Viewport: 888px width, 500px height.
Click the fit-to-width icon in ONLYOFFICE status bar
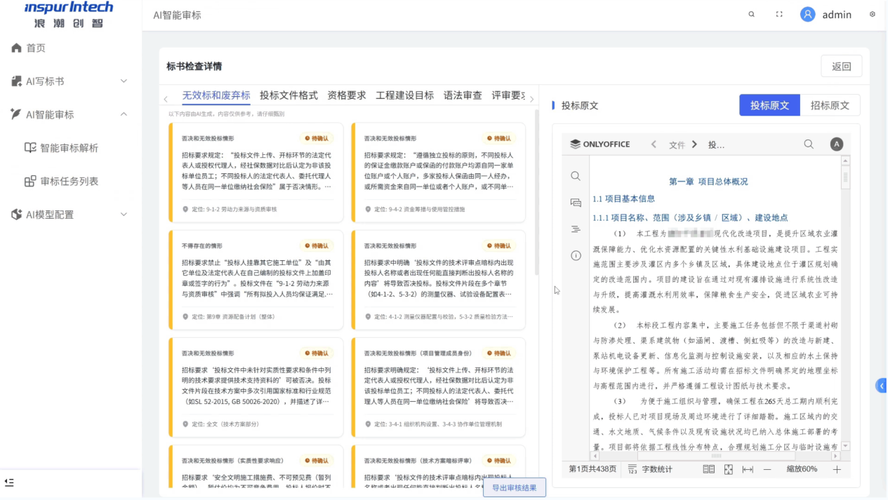[x=747, y=469]
